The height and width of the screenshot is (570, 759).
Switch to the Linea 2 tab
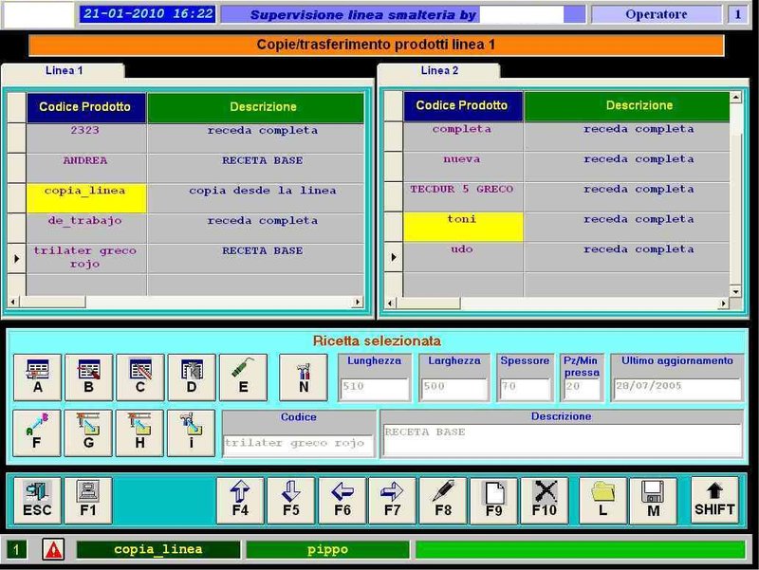439,70
